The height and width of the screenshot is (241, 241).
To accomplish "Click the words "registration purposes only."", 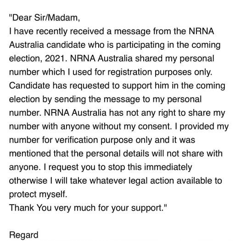I will point(160,72).
